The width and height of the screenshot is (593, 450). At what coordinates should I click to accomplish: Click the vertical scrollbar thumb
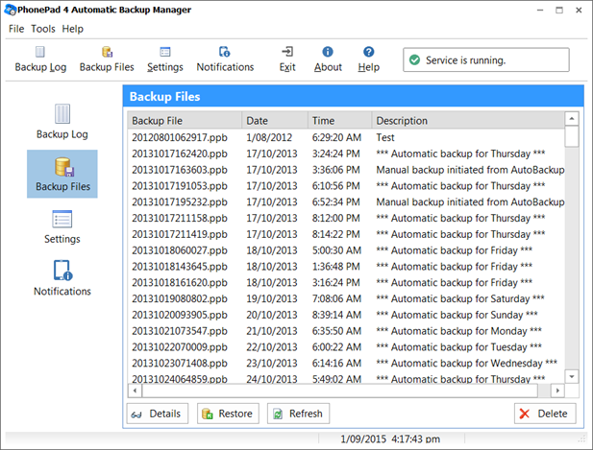[x=572, y=136]
